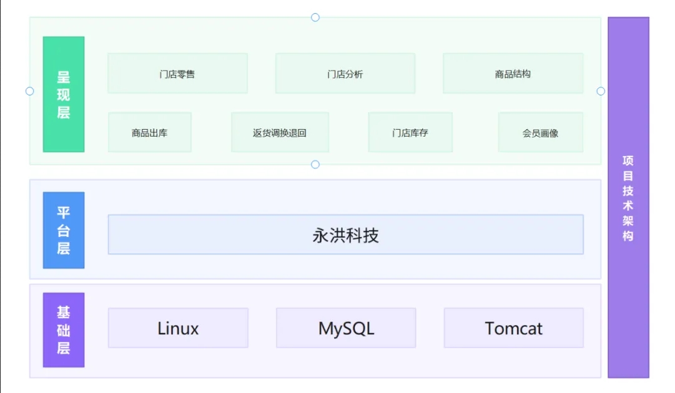Click the right side selection handle
This screenshot has width=675, height=393.
pos(601,91)
